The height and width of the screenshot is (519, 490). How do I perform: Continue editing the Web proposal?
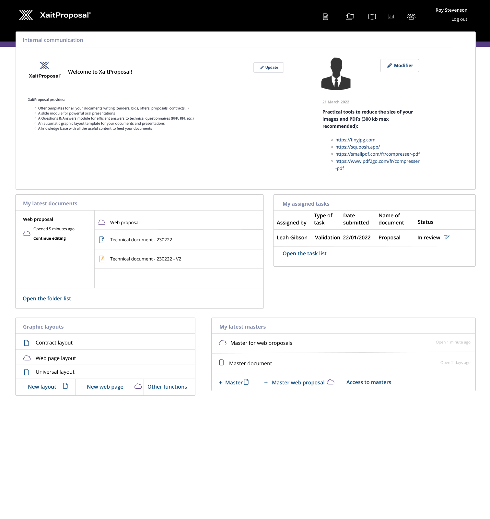click(50, 238)
